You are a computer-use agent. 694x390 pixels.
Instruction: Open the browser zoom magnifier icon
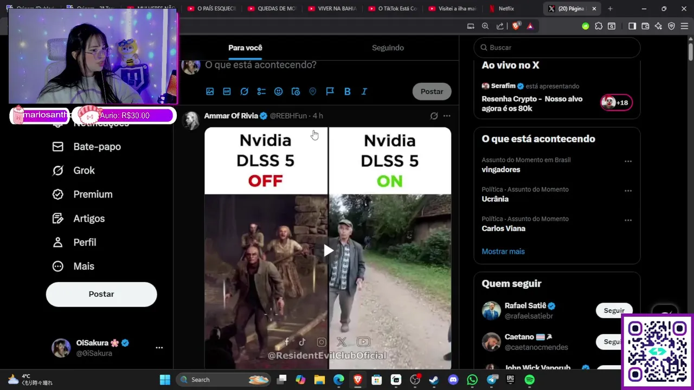point(485,26)
